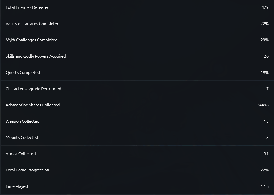Select the Time Played label
The height and width of the screenshot is (195, 274).
[x=16, y=186]
